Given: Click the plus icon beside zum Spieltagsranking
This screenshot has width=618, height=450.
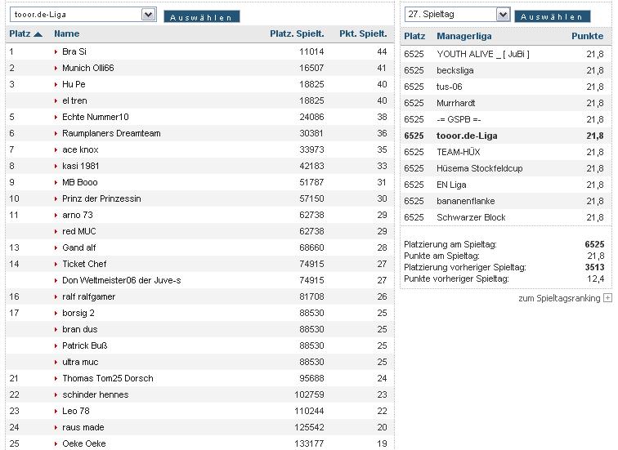Looking at the screenshot, I should pyautogui.click(x=607, y=298).
